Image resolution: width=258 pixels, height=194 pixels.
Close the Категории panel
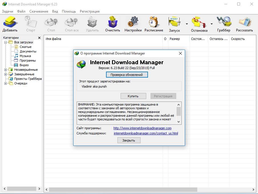(x=39, y=38)
